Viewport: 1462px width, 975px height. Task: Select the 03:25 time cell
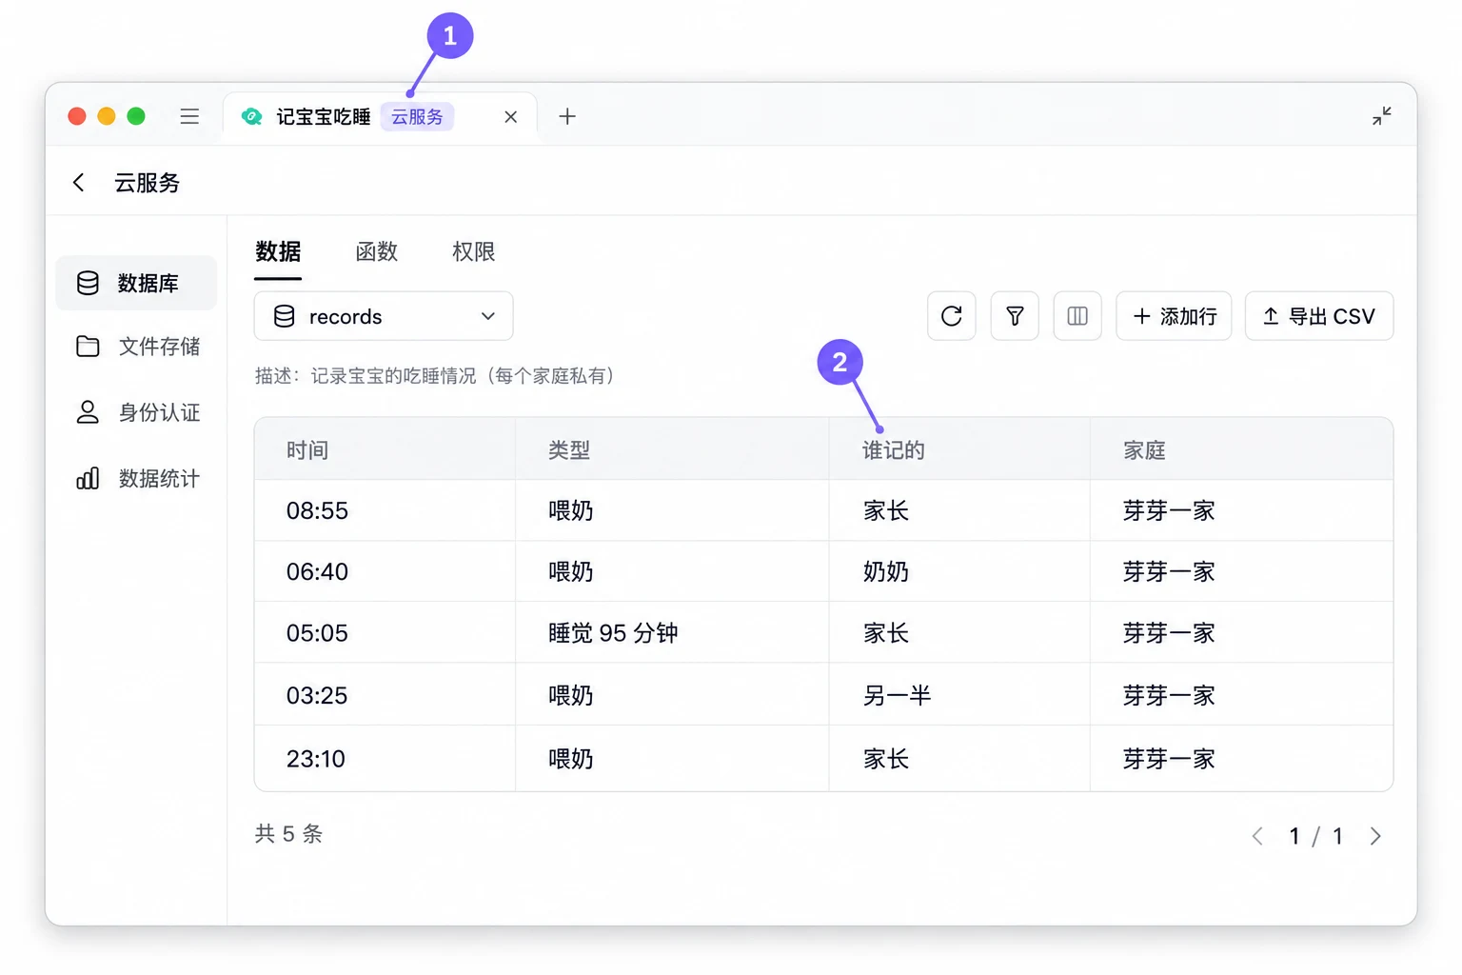[385, 695]
